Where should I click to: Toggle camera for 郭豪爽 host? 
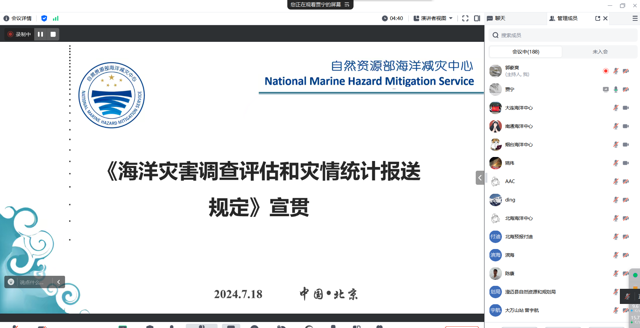coord(626,71)
